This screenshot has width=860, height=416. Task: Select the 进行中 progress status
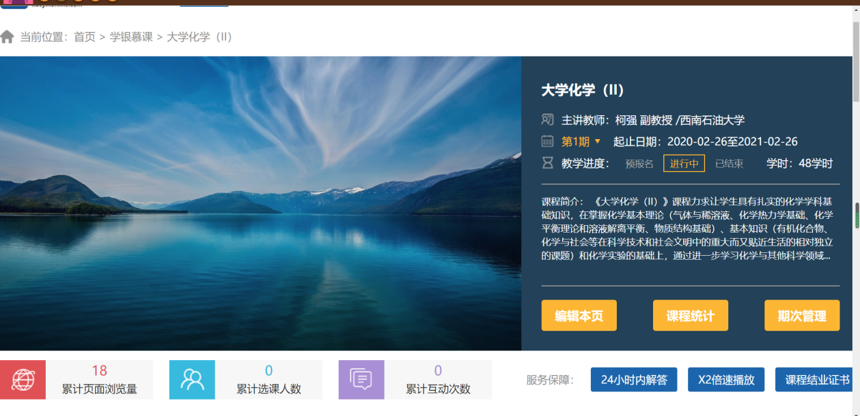pos(684,164)
